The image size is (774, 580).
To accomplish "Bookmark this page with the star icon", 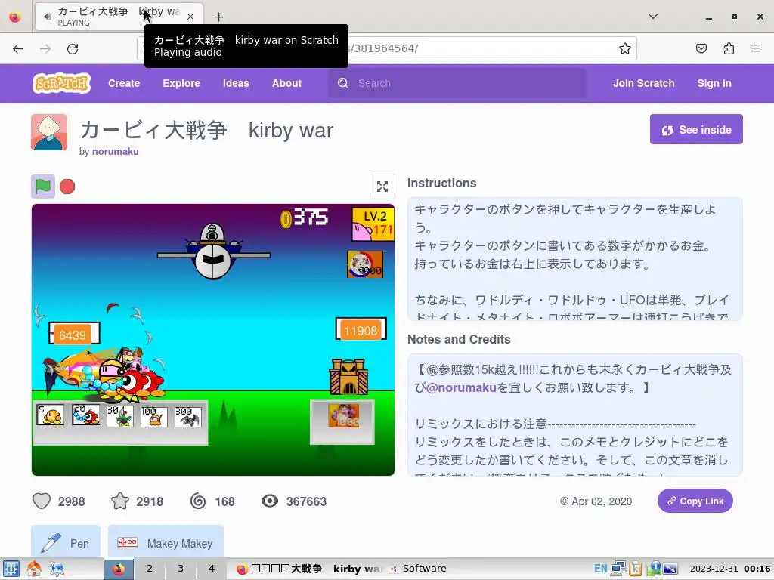I will point(625,48).
